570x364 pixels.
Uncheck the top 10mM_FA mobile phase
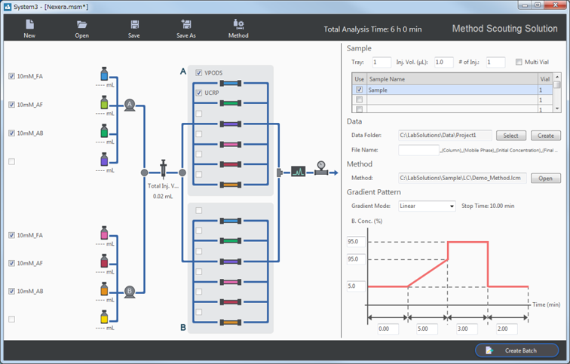click(11, 76)
